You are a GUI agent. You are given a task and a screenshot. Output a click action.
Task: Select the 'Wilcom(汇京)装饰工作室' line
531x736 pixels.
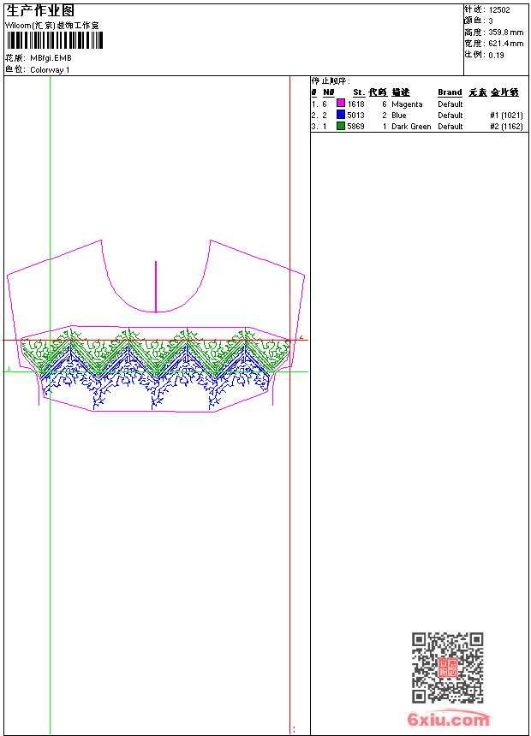(x=52, y=26)
